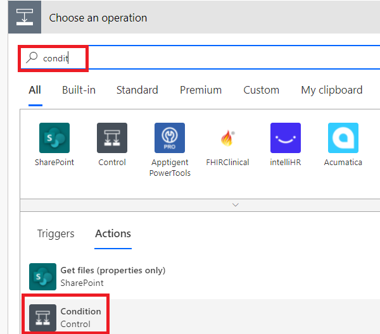380x334 pixels.
Task: Switch to the Triggers tab
Action: 56,233
